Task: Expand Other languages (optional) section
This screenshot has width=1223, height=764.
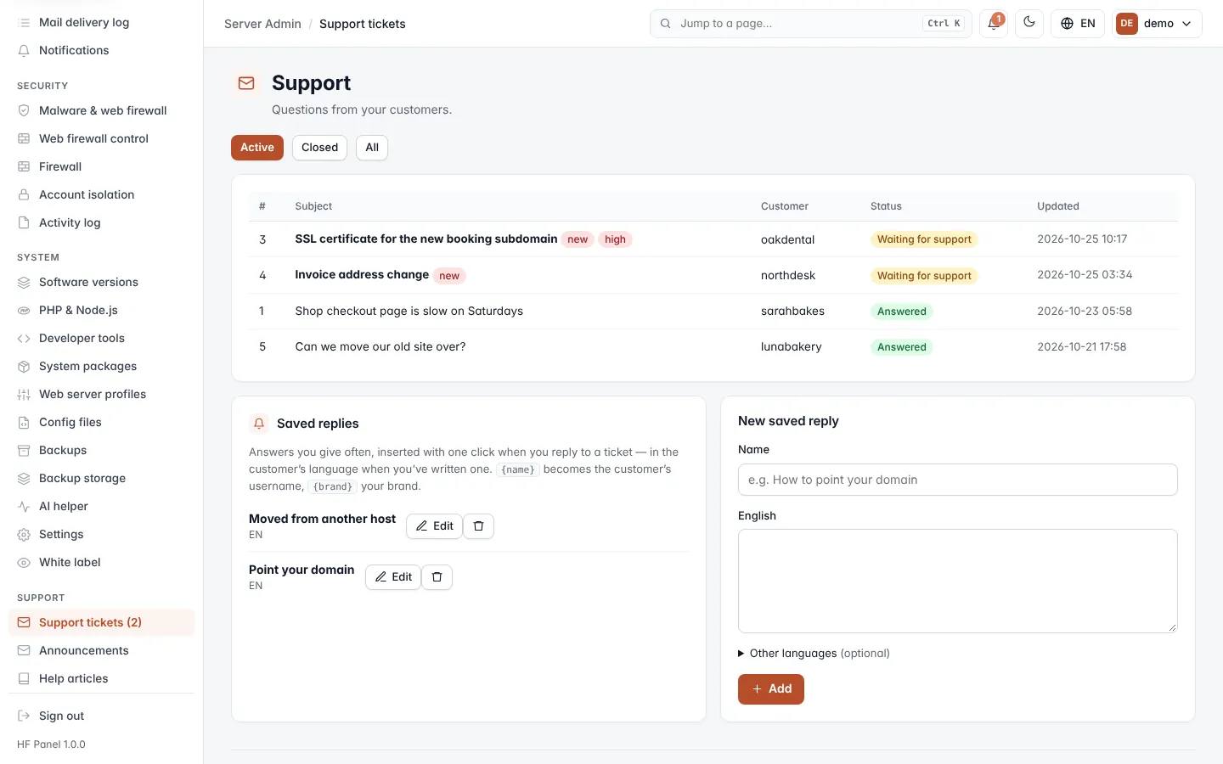Action: point(814,654)
